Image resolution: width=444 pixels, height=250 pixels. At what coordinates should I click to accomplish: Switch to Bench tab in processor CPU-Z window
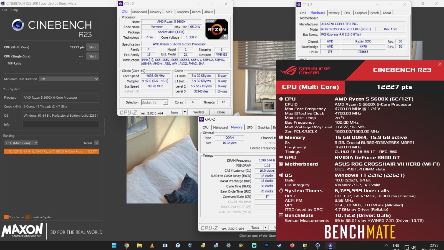(x=196, y=12)
